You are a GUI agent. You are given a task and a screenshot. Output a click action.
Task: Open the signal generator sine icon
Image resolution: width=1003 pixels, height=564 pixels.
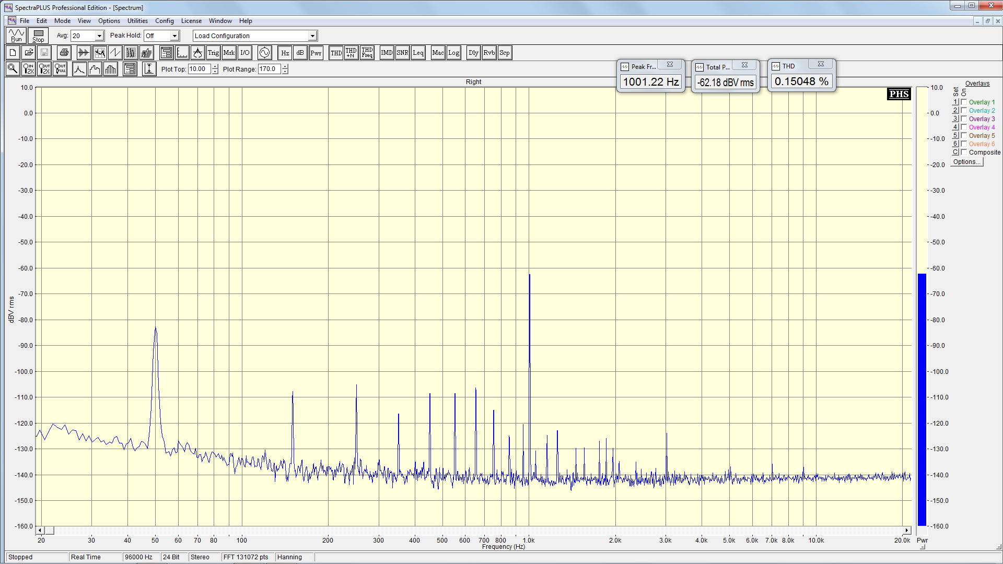coord(265,53)
